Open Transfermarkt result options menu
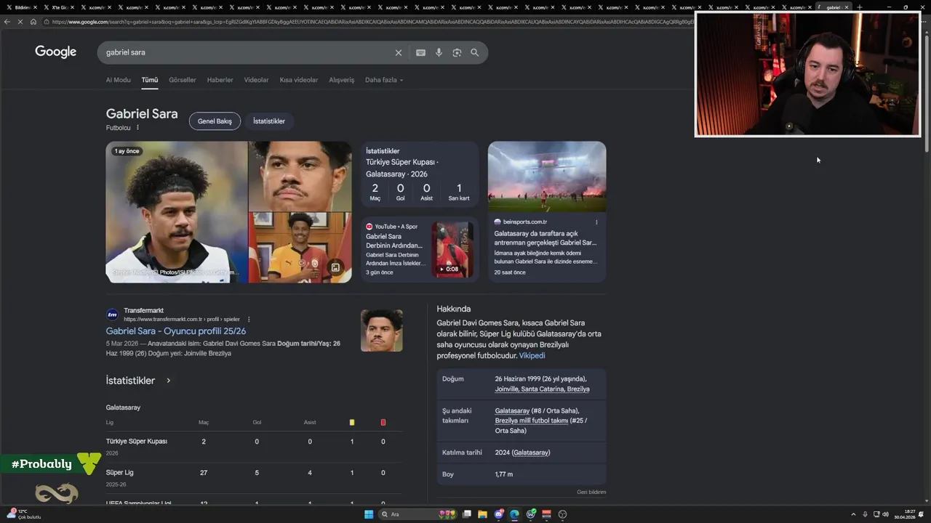Screen dimensions: 931x523 click(249, 319)
